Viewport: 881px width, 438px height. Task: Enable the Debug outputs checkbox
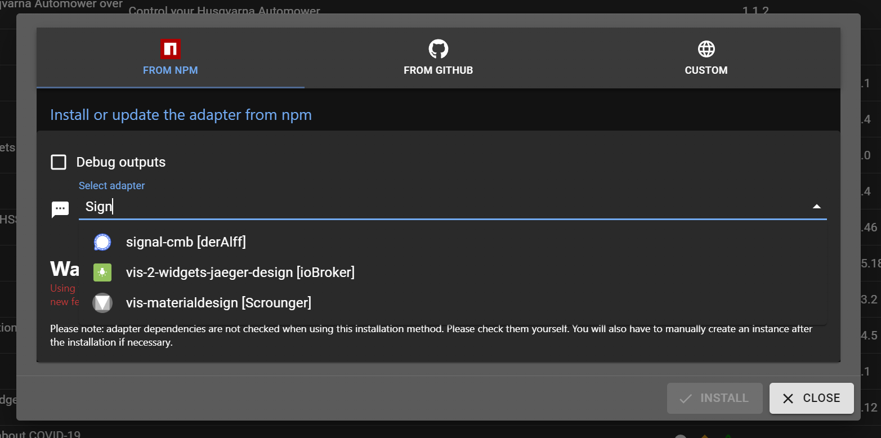pos(59,162)
